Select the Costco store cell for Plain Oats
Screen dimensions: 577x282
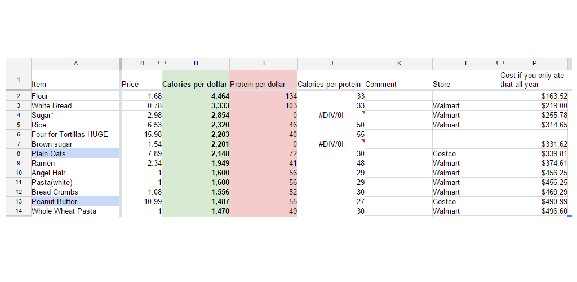click(465, 153)
